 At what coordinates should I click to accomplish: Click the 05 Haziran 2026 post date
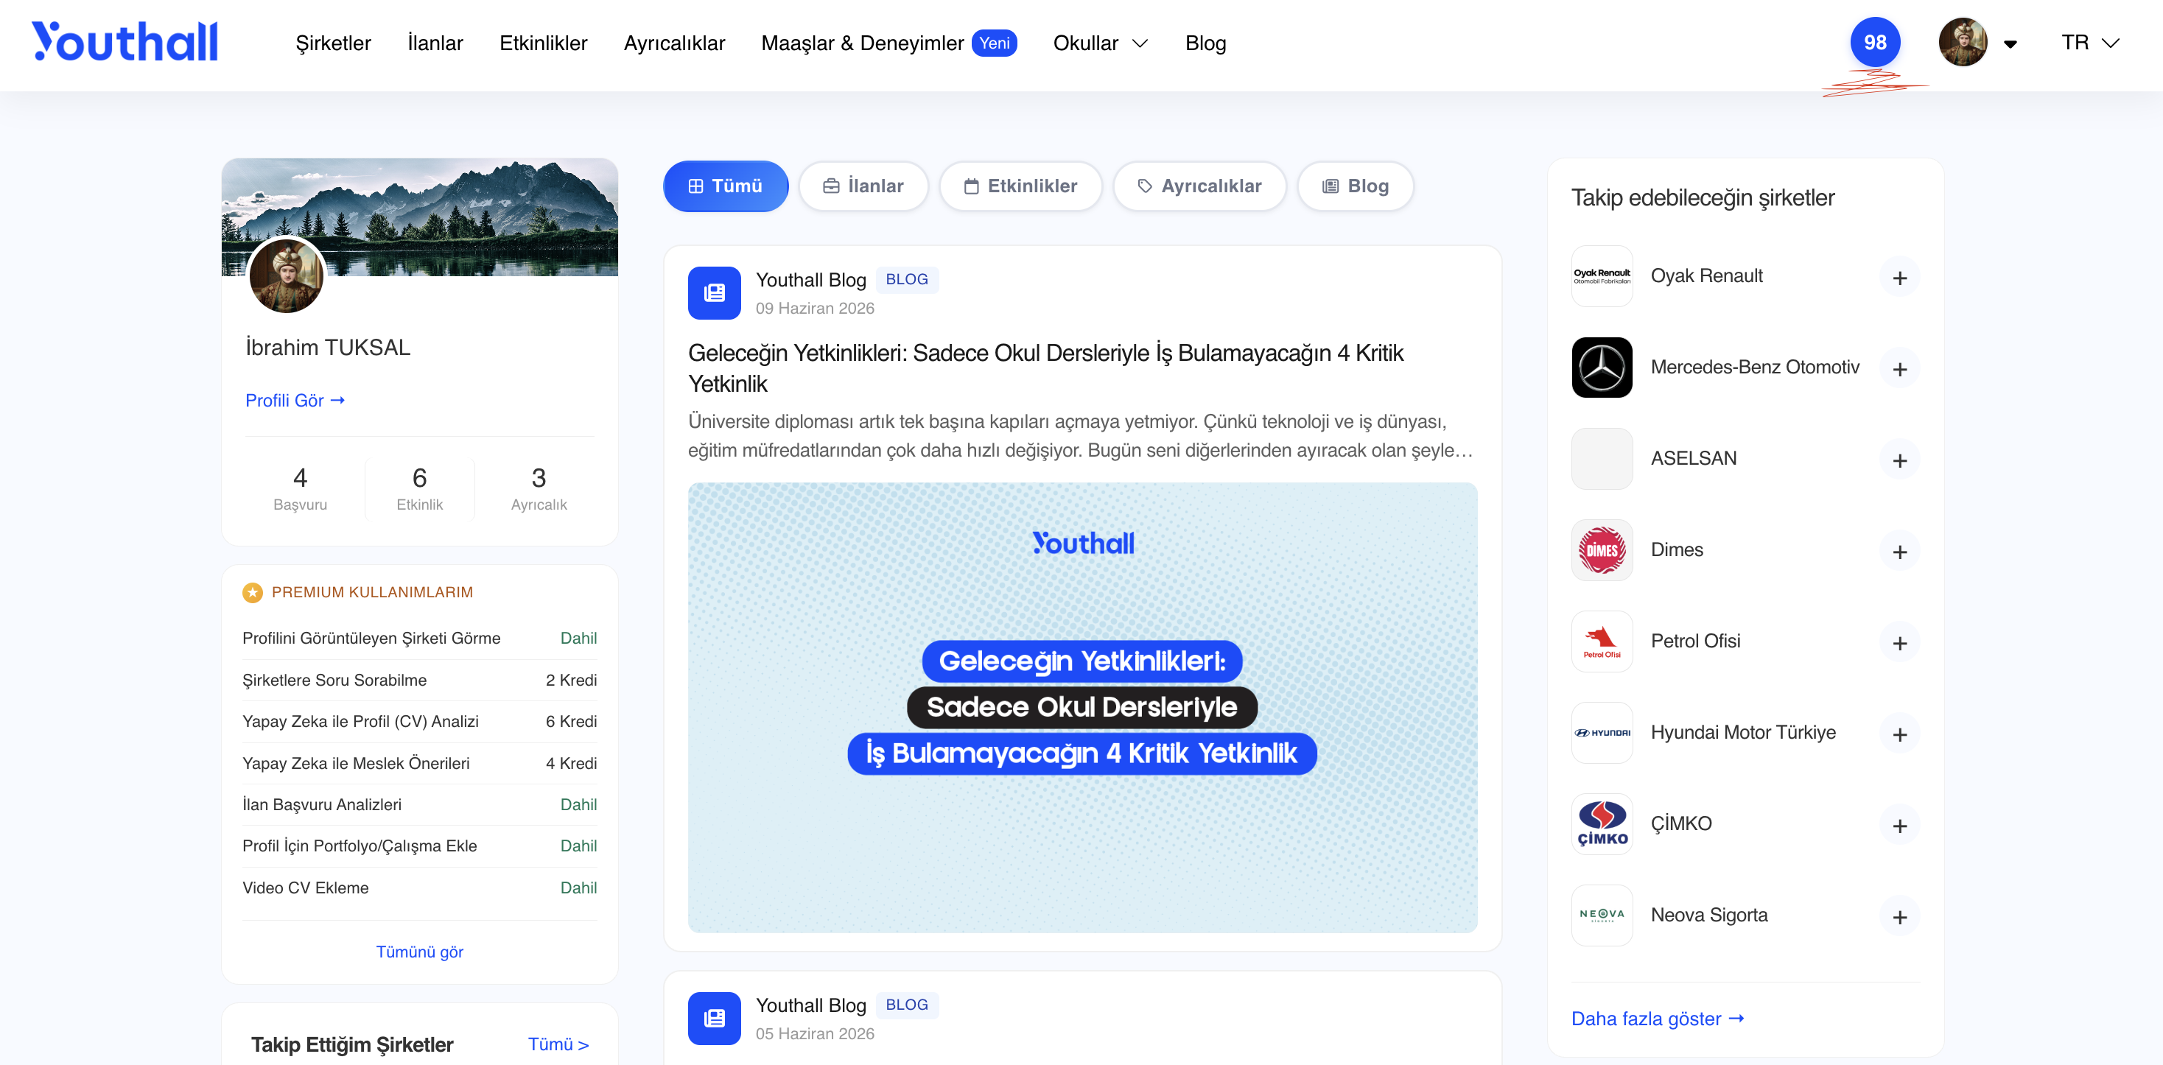click(815, 1035)
